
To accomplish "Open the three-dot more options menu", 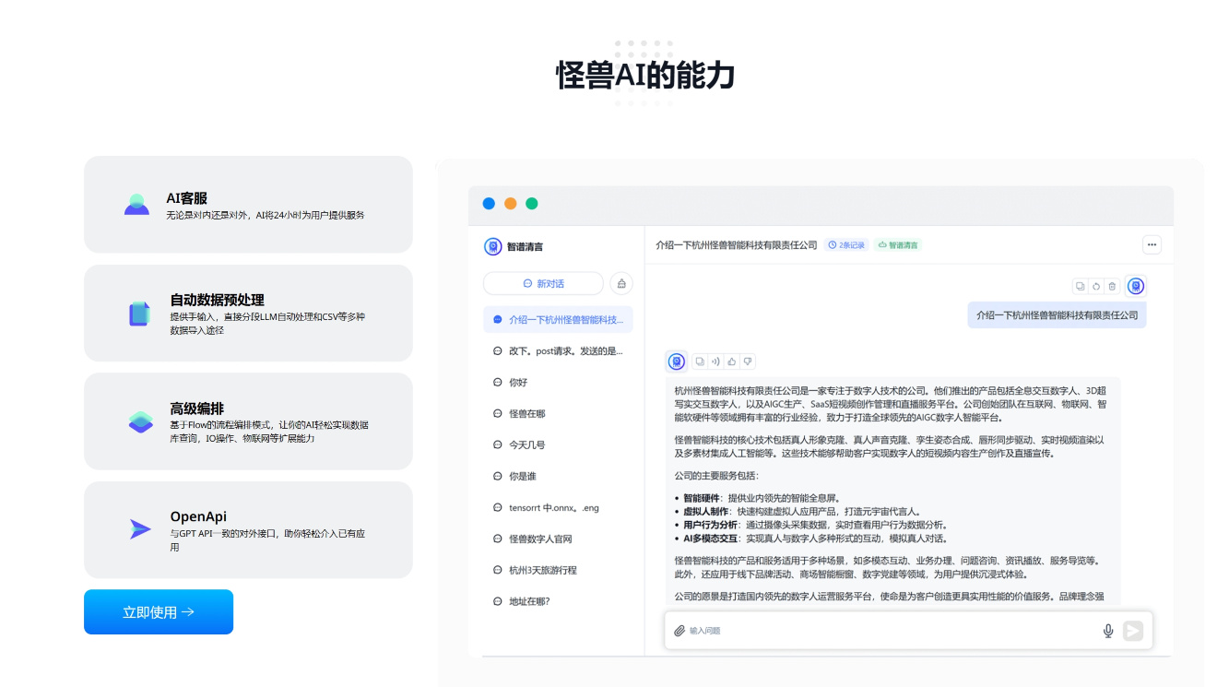I will (x=1152, y=244).
